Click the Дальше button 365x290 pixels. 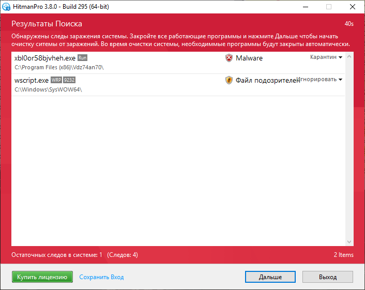coord(270,277)
